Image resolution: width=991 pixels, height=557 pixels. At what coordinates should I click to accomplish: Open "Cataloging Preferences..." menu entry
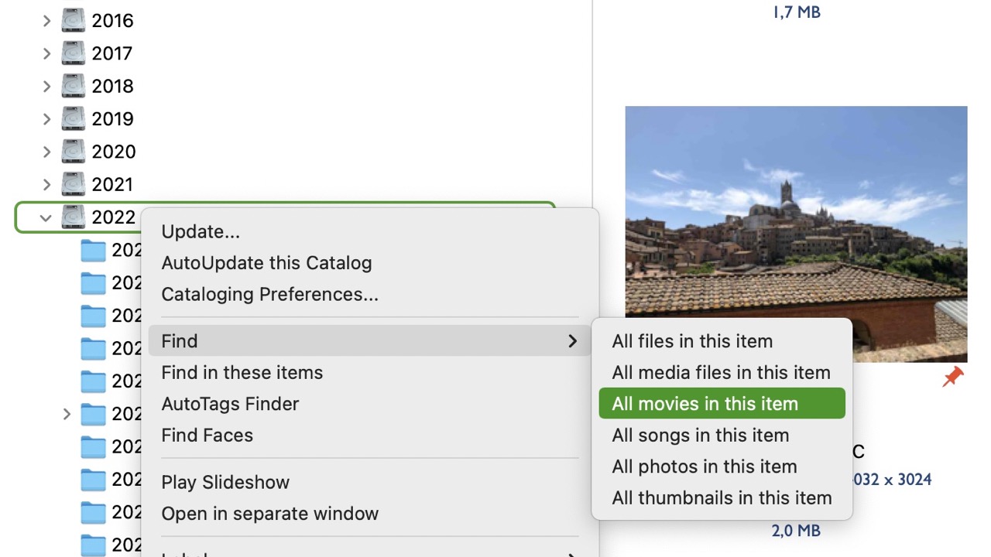tap(269, 294)
